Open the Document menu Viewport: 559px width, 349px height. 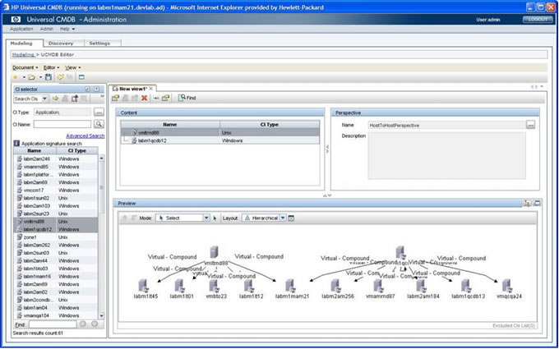coord(25,67)
